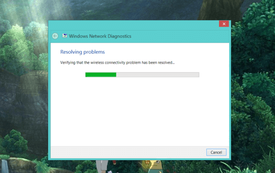
Task: Click the small waterfall on the wallpaper
Action: point(5,166)
